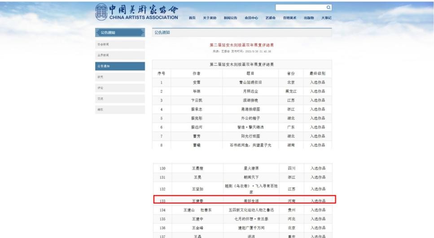Open the 首页 home menu item
This screenshot has width=434, height=238.
coord(192,18)
